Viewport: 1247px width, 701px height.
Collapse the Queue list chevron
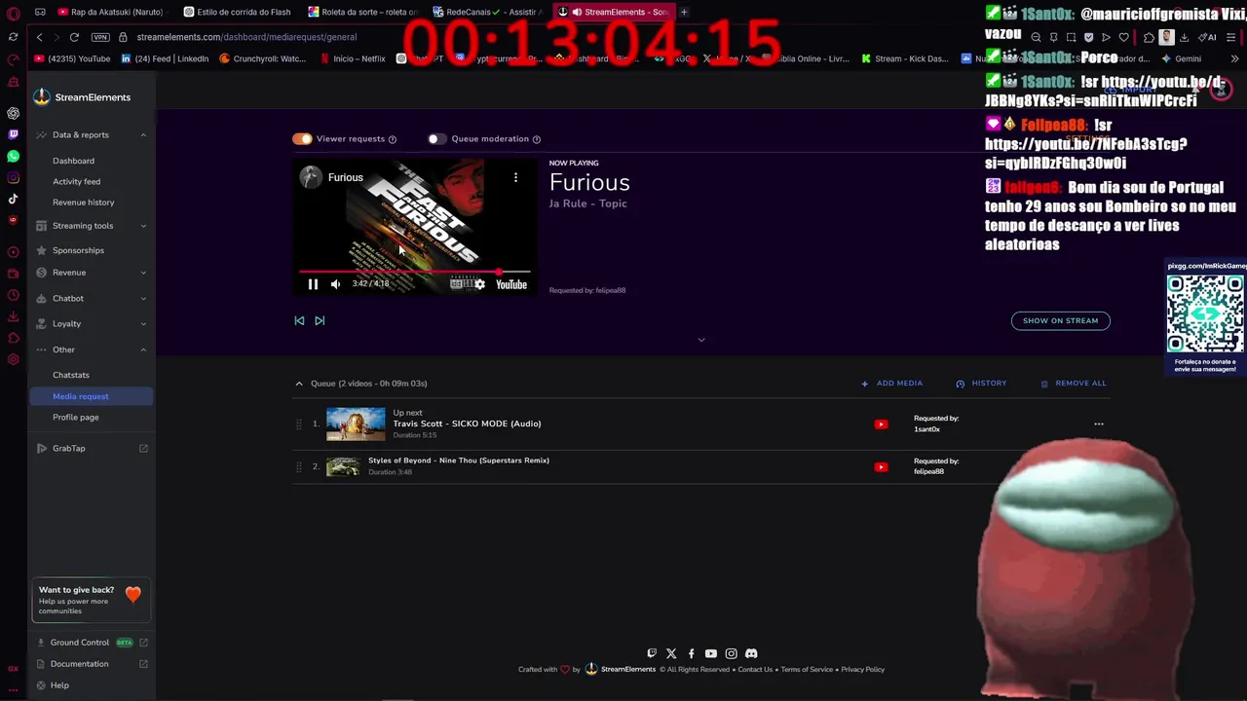(299, 384)
